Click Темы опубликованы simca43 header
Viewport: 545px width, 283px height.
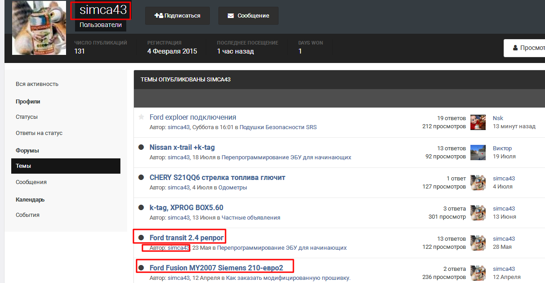[186, 80]
